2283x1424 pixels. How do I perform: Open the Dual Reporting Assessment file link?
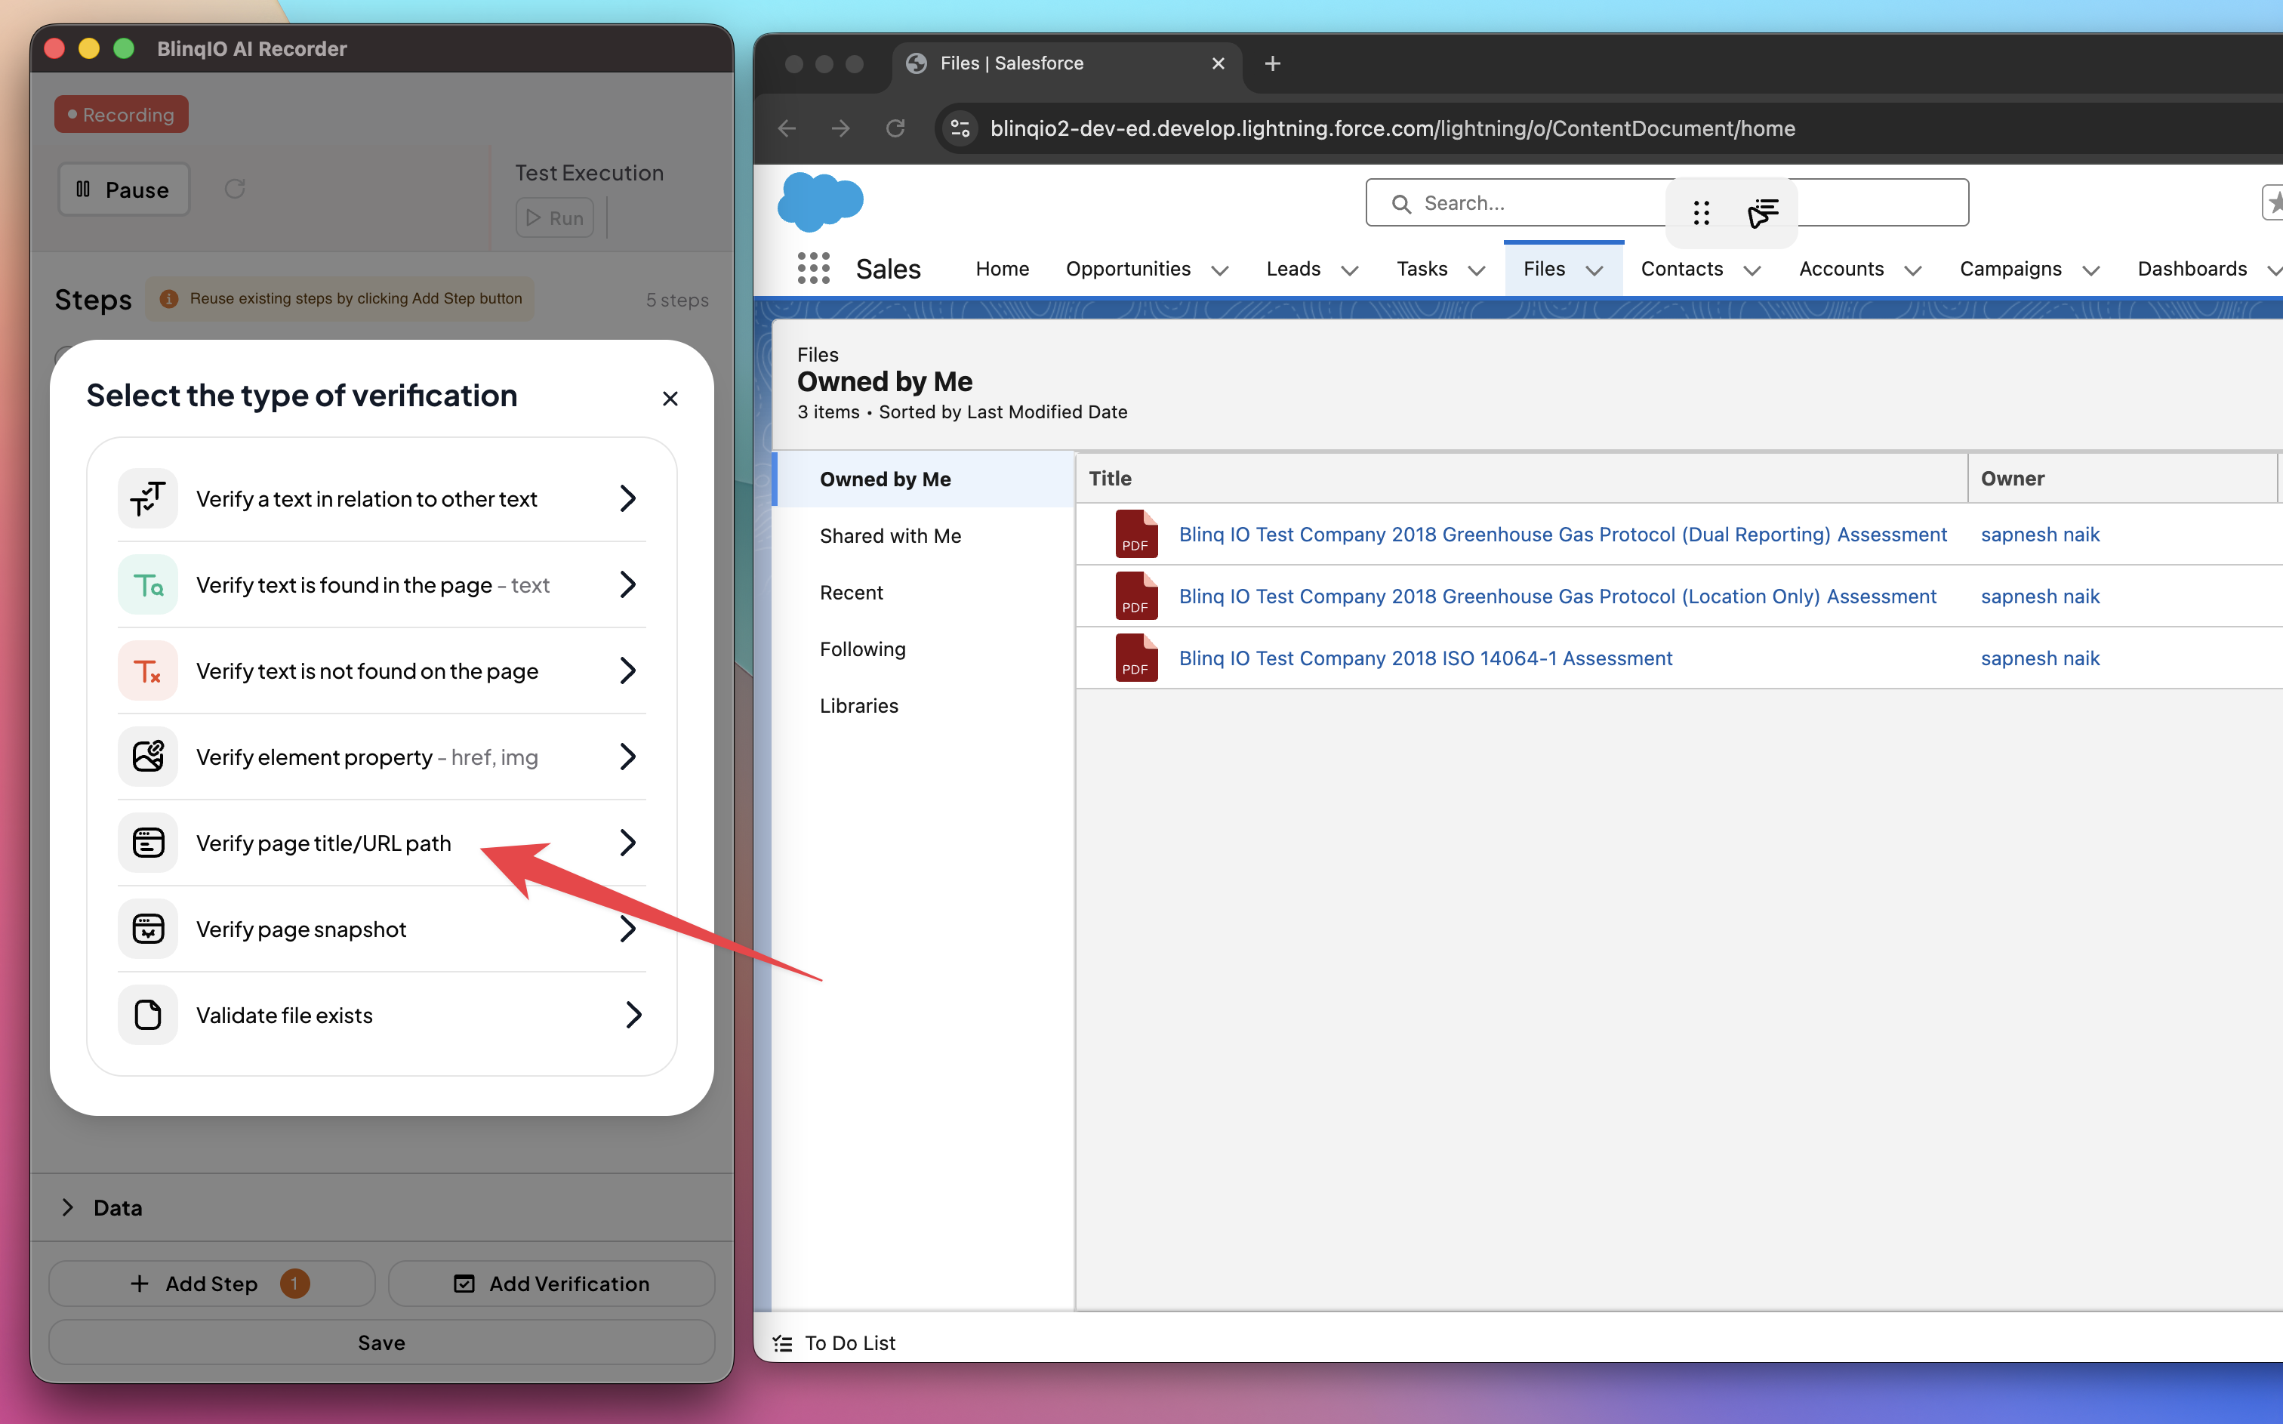pyautogui.click(x=1562, y=534)
